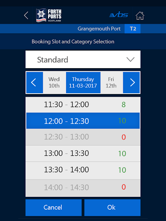
Task: Expand the Standard category dropdown
Action: [83, 60]
